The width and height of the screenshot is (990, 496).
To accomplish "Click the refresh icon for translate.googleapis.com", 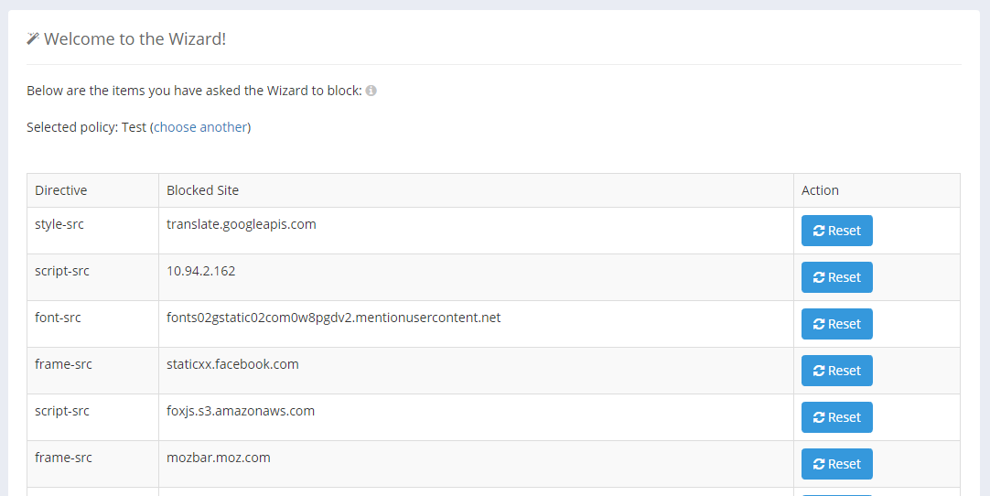I will pyautogui.click(x=819, y=231).
